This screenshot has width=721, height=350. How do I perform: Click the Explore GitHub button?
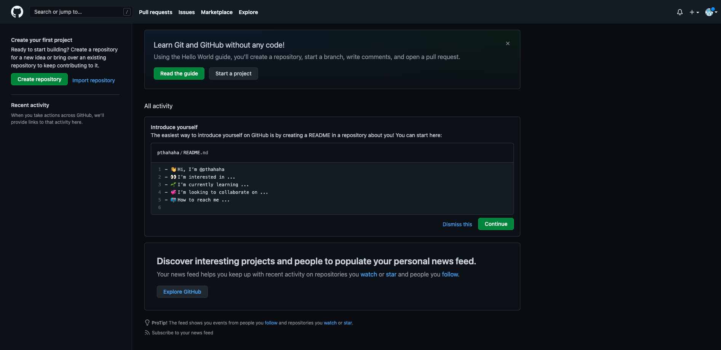coord(182,292)
